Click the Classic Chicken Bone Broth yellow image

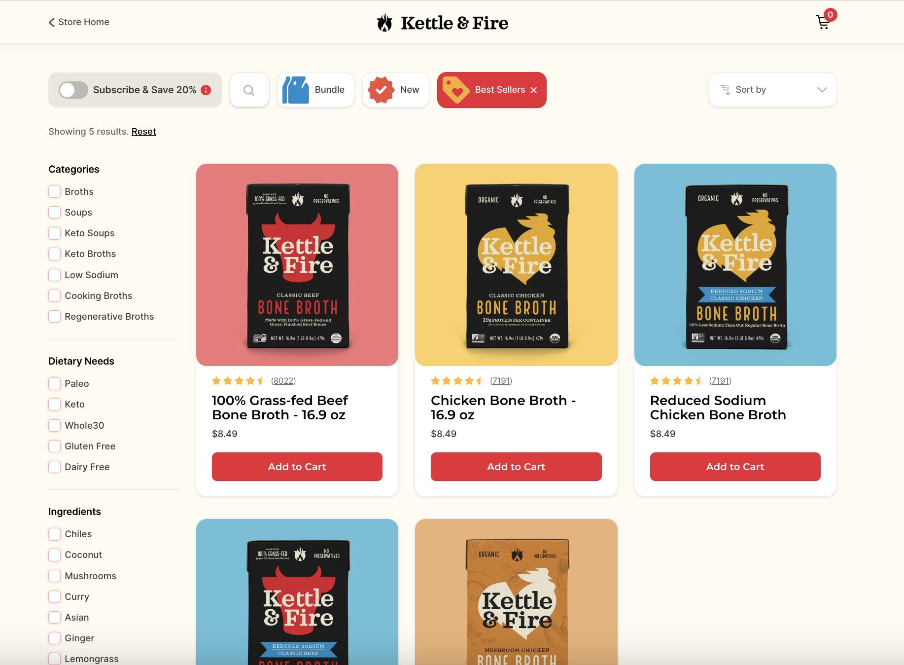(x=516, y=265)
